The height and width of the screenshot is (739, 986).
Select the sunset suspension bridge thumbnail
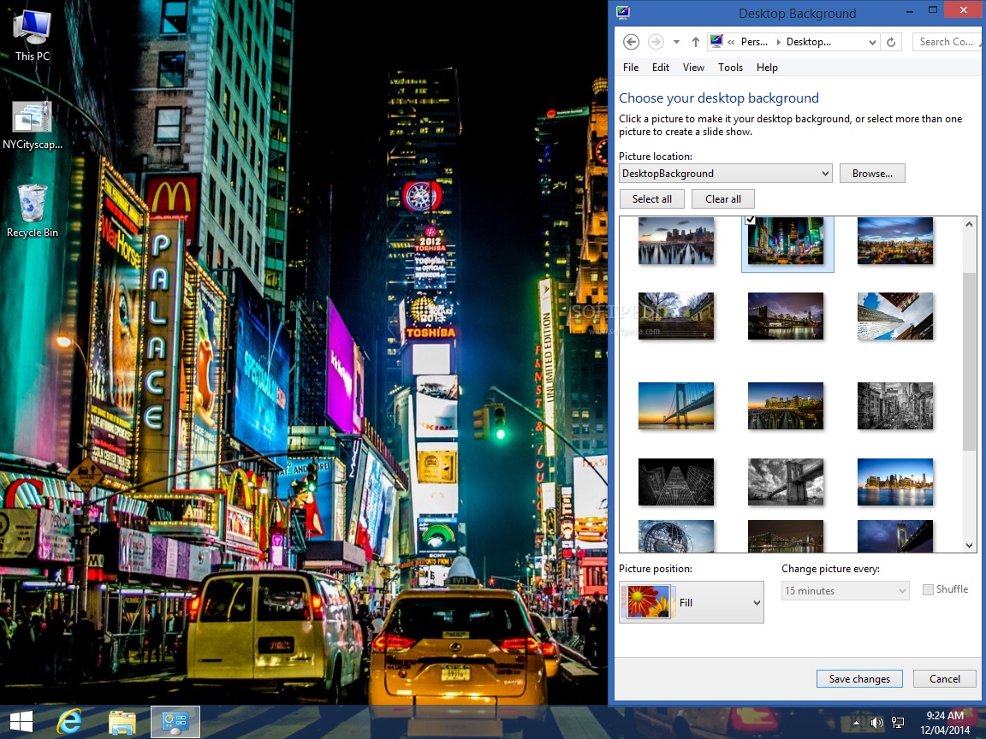676,406
